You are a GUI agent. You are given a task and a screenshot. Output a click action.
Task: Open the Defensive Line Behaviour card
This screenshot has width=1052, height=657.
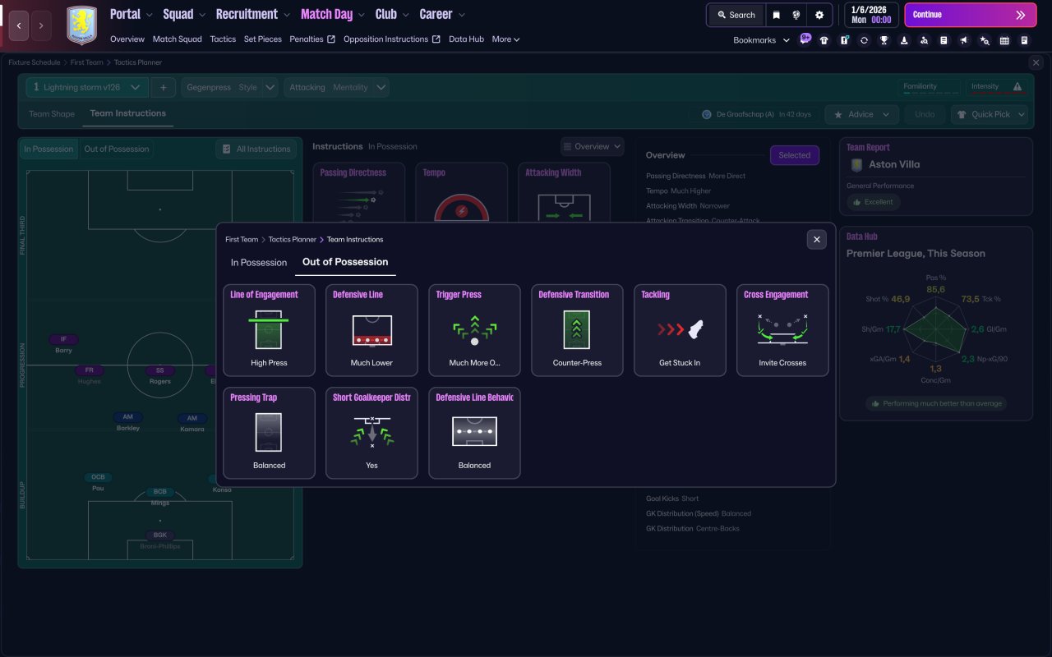tap(474, 433)
